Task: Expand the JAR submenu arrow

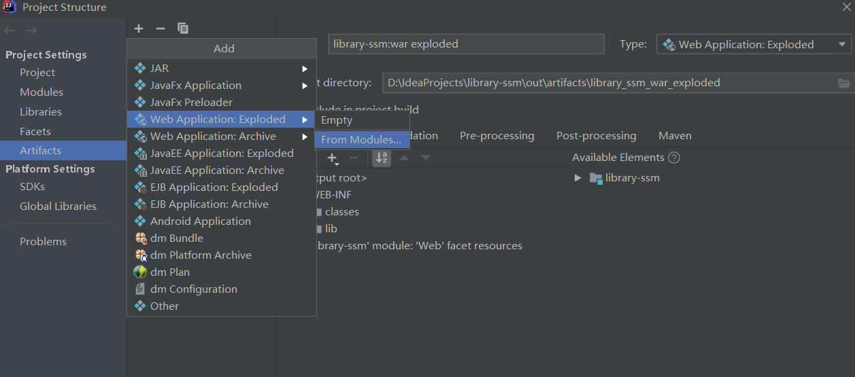Action: [305, 69]
